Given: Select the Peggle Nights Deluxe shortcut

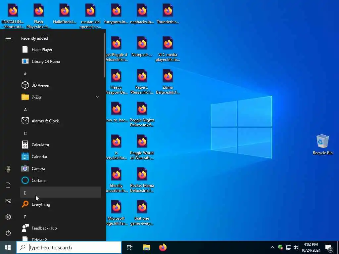Looking at the screenshot, I should [142, 114].
